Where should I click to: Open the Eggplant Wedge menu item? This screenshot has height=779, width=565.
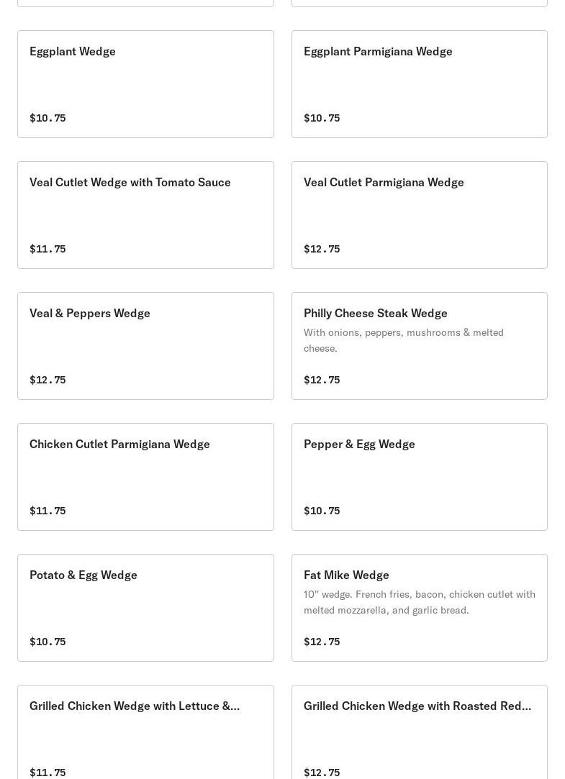pos(145,84)
